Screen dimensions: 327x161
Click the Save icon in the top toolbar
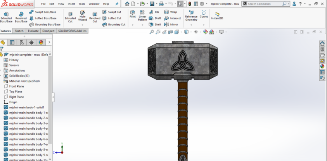coord(152,4)
